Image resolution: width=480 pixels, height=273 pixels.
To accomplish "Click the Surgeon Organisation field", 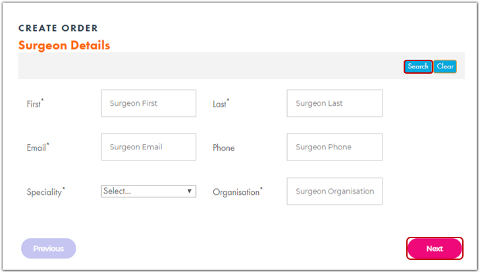I will tap(334, 191).
